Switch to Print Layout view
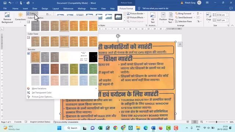Screen dimensions: 235x132 (195, 122)
